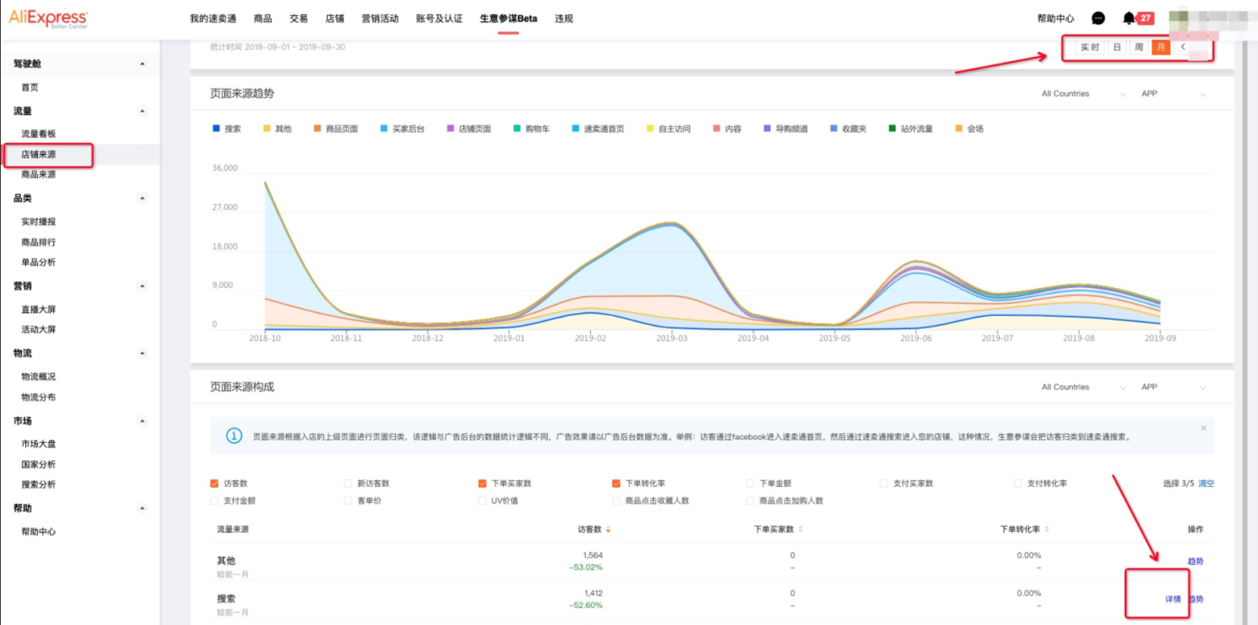Open All Countries dropdown in 页面来源趋势

tap(1082, 94)
